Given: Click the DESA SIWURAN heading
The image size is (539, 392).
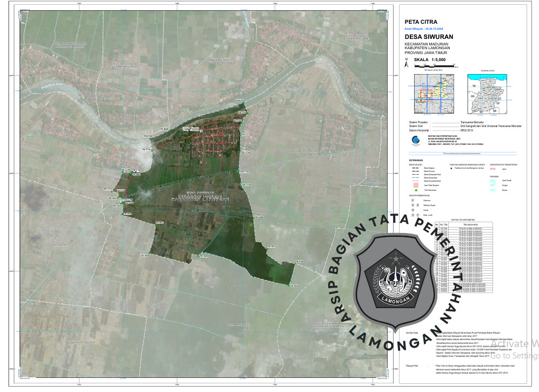Looking at the screenshot, I should click(429, 36).
